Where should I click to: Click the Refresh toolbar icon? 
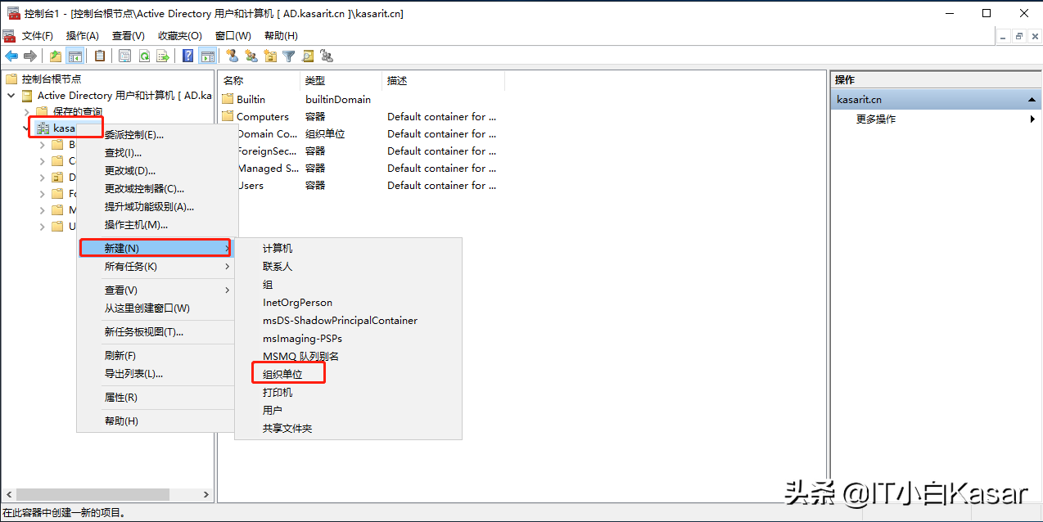point(144,56)
